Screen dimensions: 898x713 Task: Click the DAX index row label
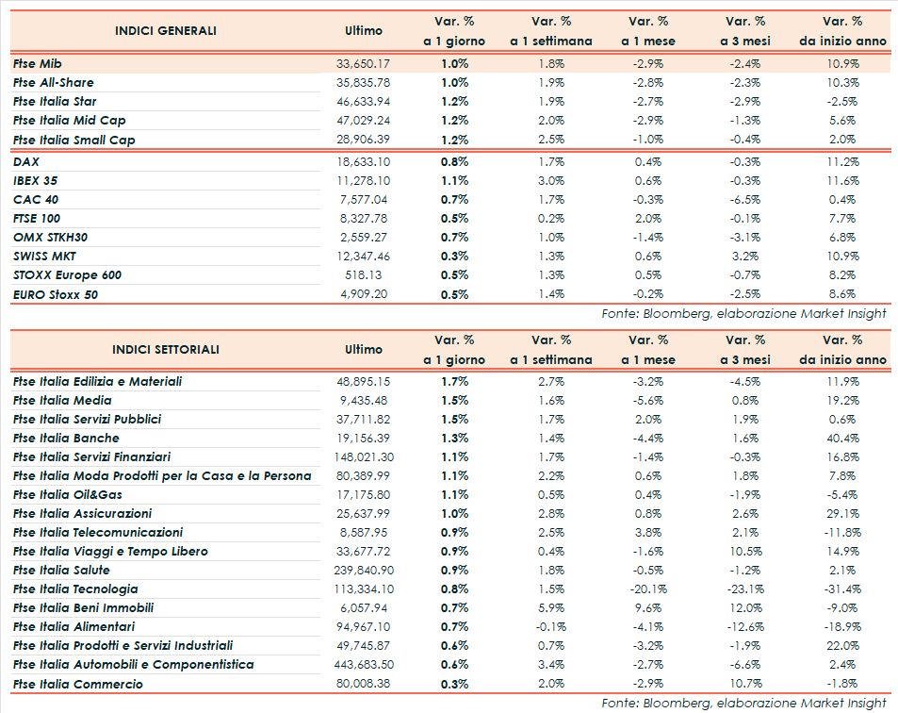coord(26,161)
